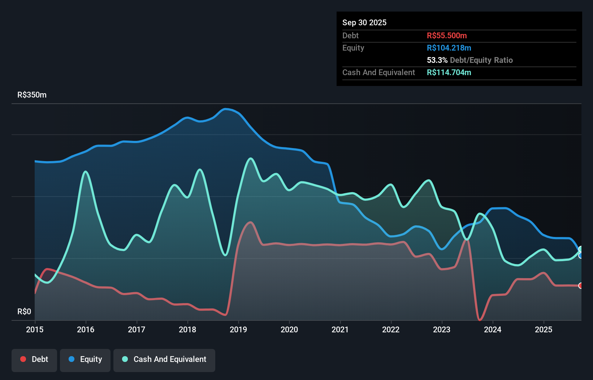Click the R$104.218m Equity value
The height and width of the screenshot is (380, 593).
click(x=449, y=47)
